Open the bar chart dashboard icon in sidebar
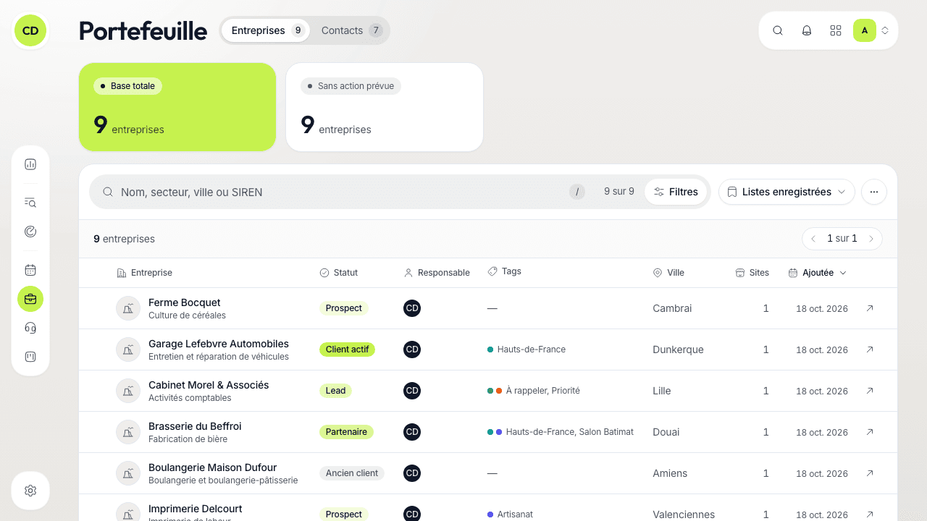Screen dimensions: 927x521 [x=30, y=164]
